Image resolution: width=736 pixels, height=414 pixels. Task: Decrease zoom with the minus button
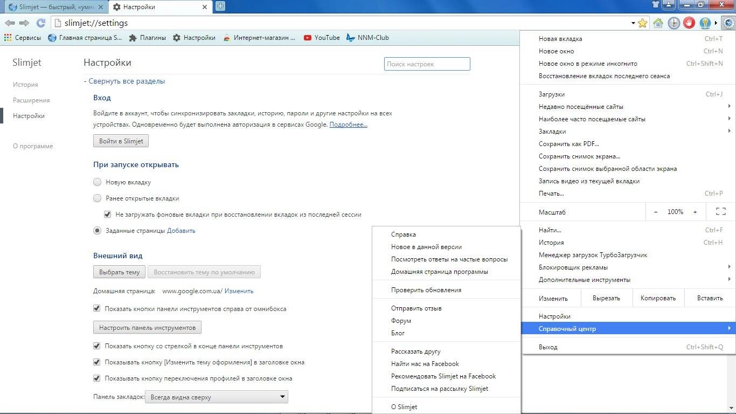(x=656, y=212)
